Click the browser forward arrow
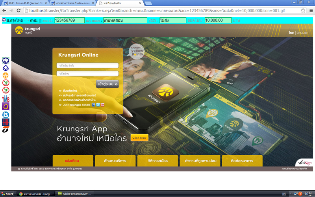Viewport: 315px width, 197px height. coord(11,11)
